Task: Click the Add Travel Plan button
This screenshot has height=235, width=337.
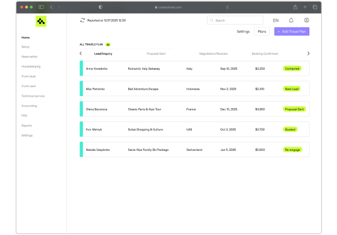Action: tap(292, 31)
